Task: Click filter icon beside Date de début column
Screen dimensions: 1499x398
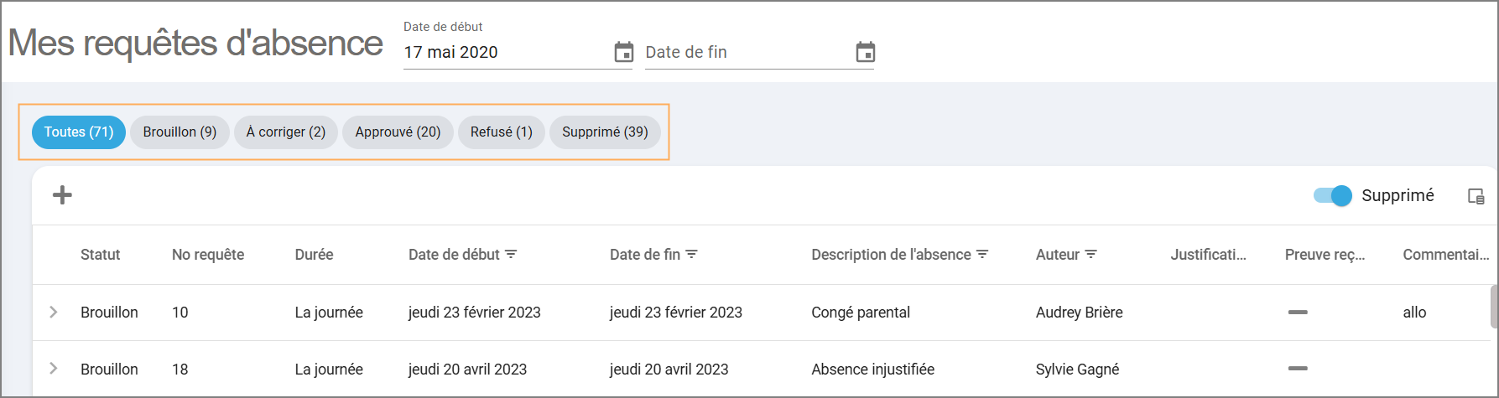Action: point(511,254)
